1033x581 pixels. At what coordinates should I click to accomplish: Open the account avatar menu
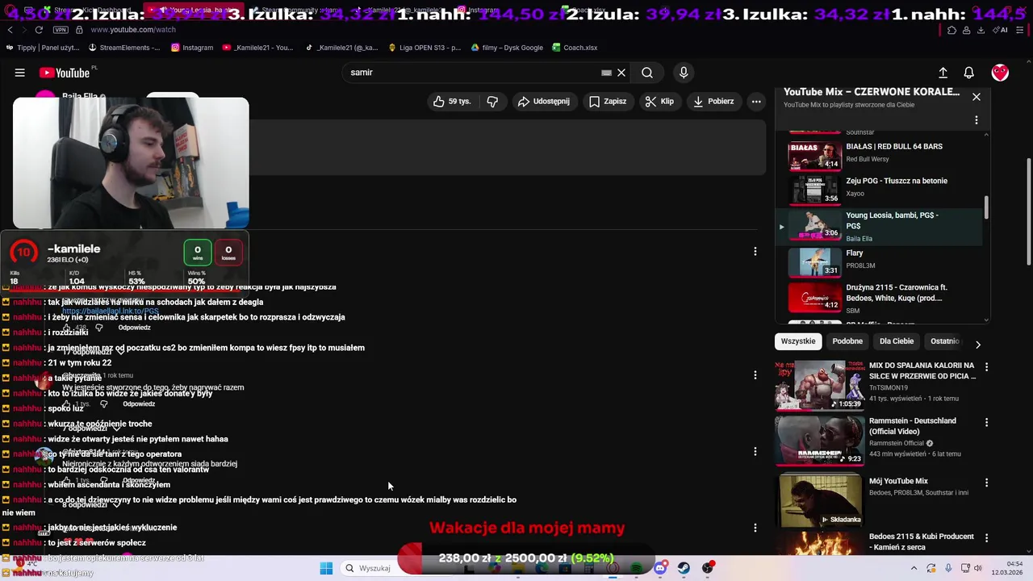pyautogui.click(x=1000, y=73)
